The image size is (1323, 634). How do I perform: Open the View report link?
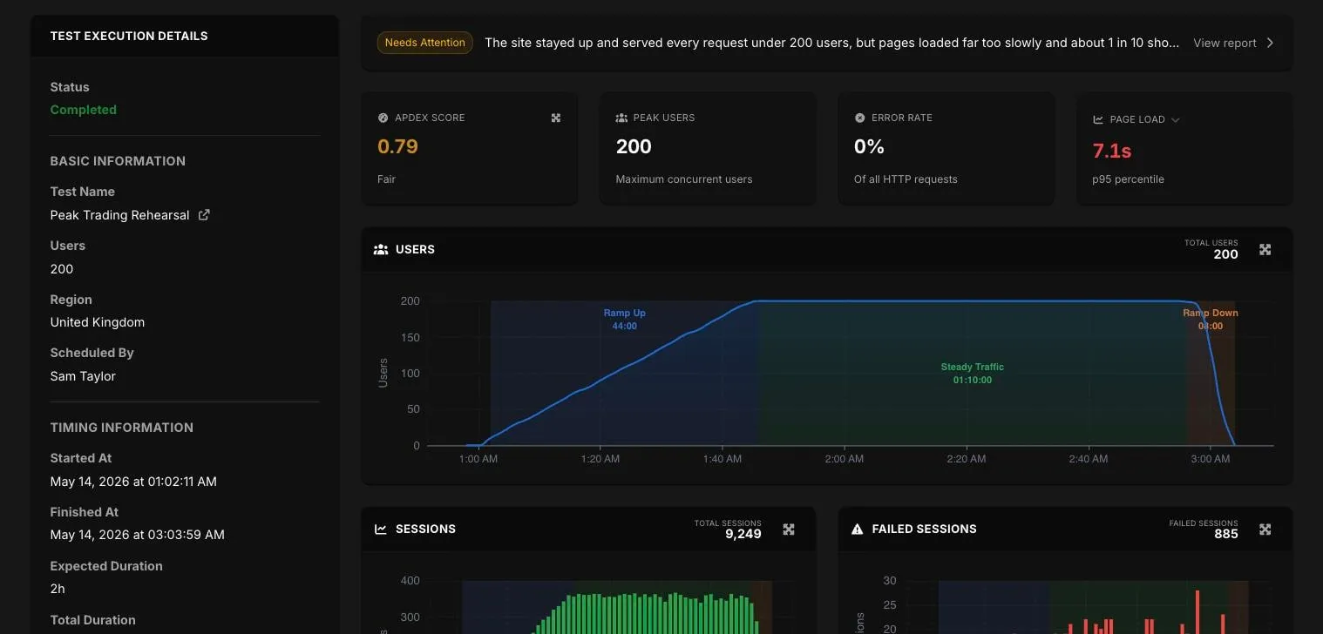(1225, 43)
